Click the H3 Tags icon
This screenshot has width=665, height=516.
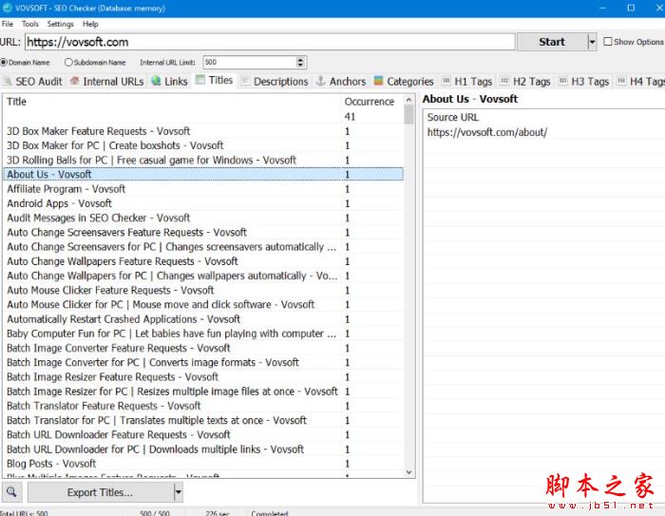pyautogui.click(x=562, y=80)
